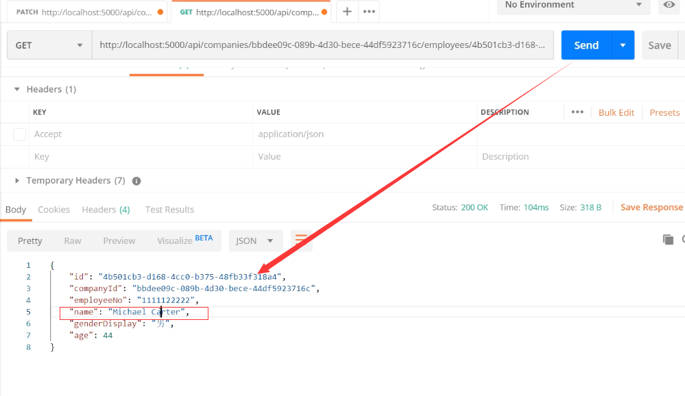Screen dimensions: 685x396
Task: Click the empty Description header field
Action: tap(581, 157)
